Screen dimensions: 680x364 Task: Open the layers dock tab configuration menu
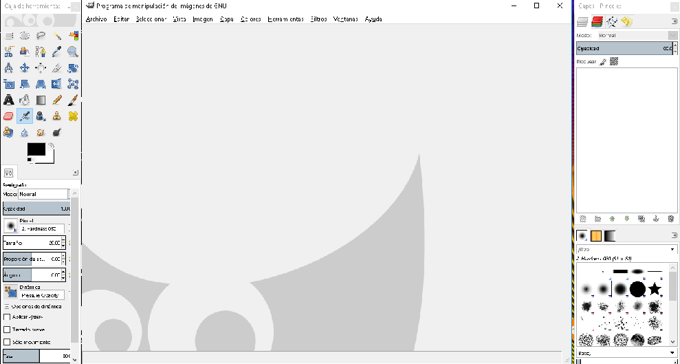click(674, 21)
